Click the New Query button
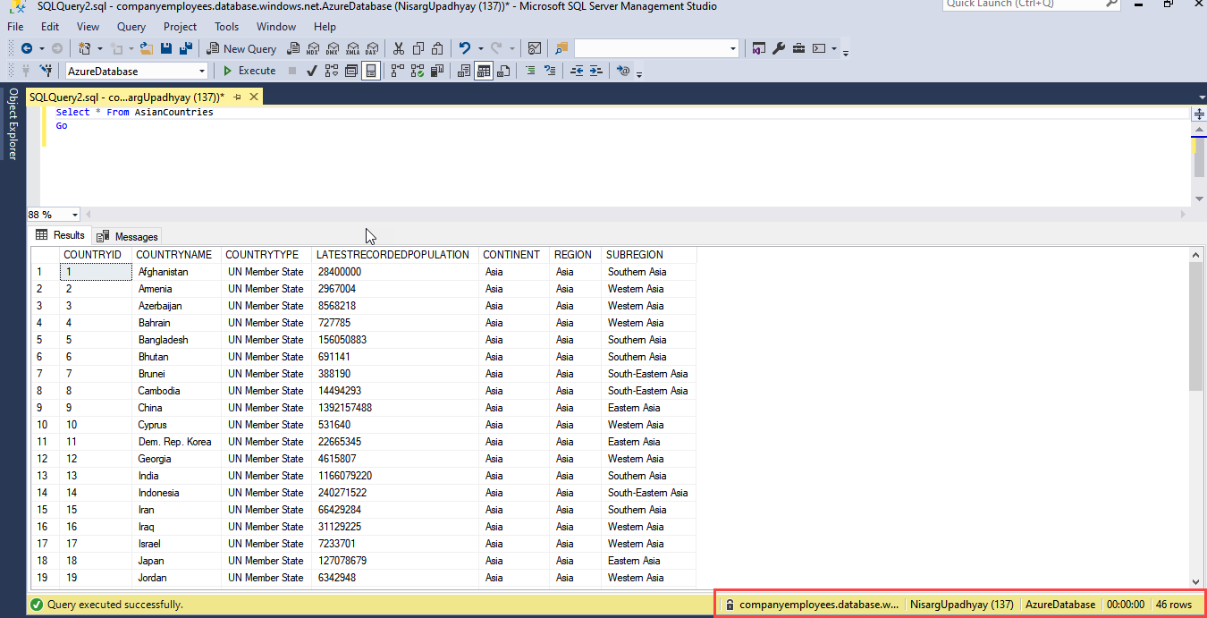This screenshot has width=1207, height=618. point(241,48)
